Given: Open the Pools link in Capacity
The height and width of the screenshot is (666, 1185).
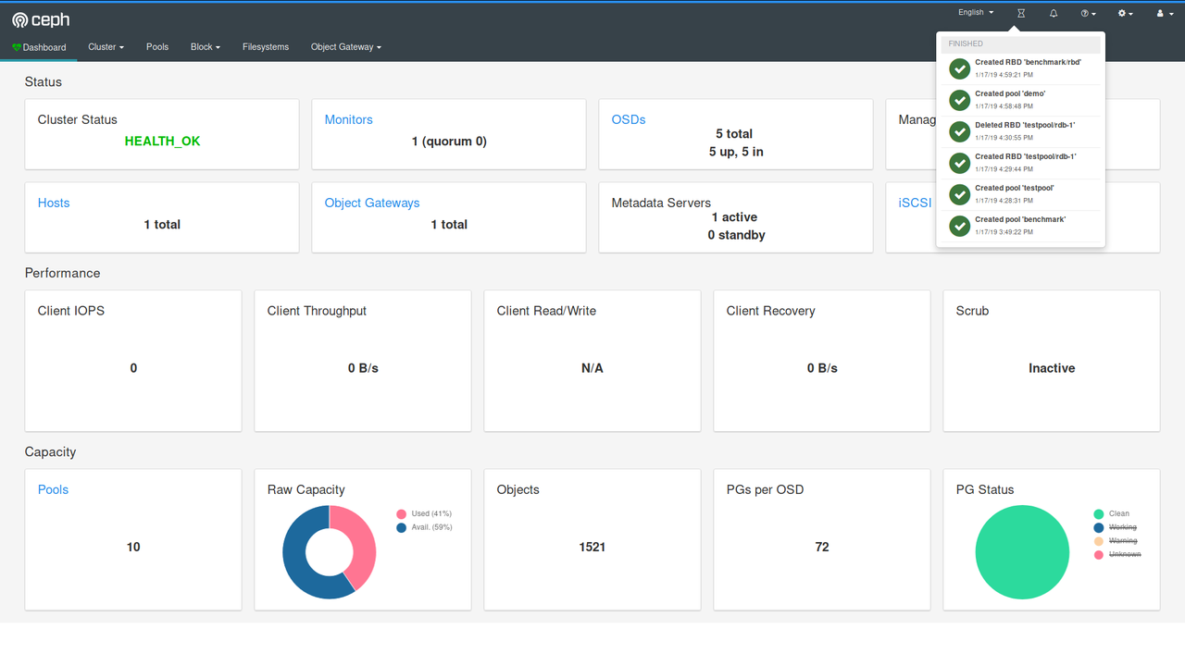Looking at the screenshot, I should tap(53, 489).
